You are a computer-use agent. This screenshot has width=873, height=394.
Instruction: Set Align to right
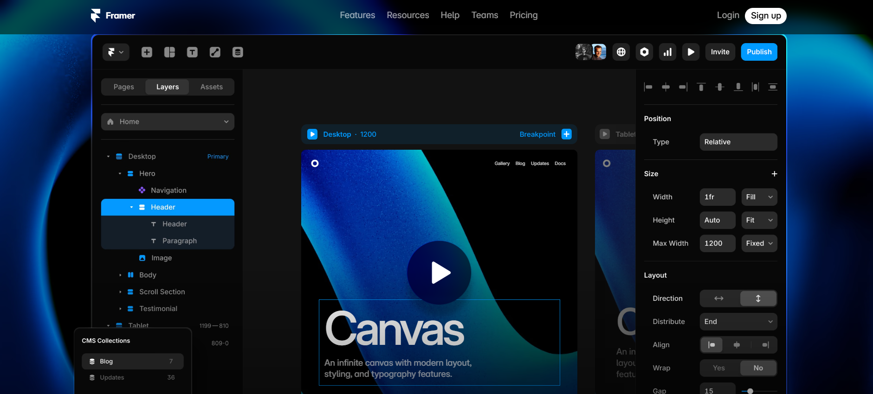(x=765, y=345)
